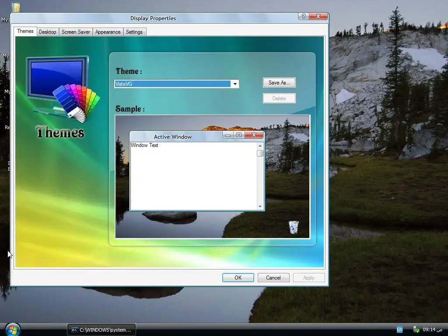Screen dimensions: 448x336
Task: Click the sample window's close button
Action: (x=254, y=135)
